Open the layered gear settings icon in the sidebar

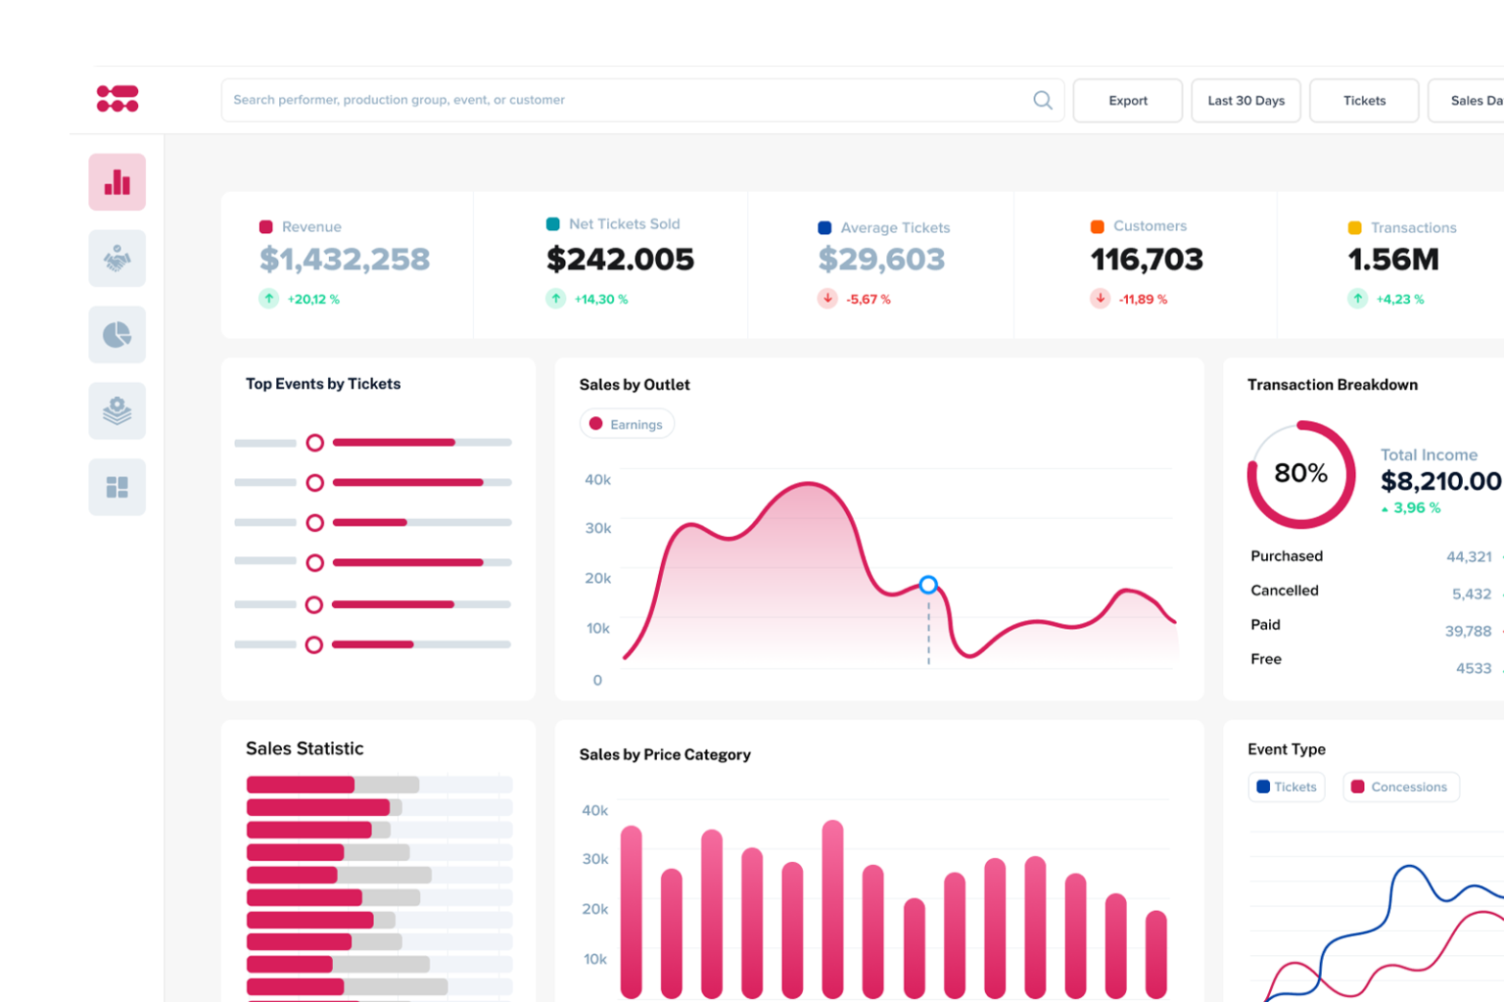[x=117, y=410]
